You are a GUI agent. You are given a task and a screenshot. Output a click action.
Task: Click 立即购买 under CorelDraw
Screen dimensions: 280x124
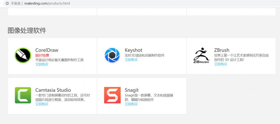(x=42, y=64)
